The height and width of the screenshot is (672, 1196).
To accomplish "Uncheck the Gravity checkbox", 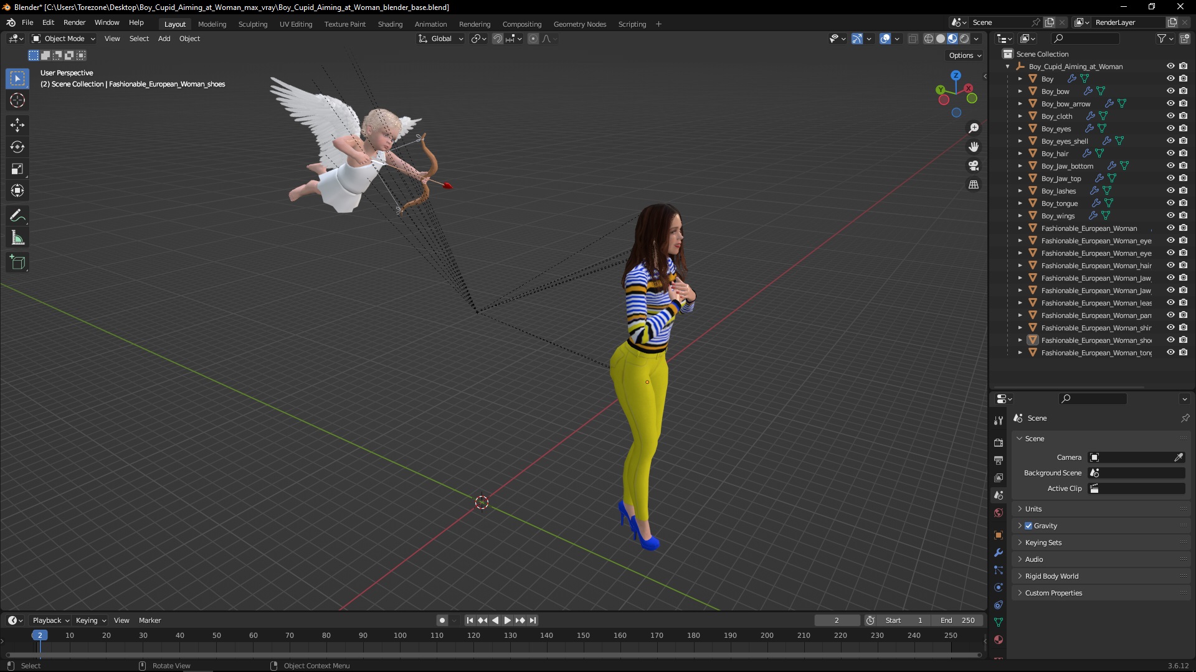I will [1029, 526].
